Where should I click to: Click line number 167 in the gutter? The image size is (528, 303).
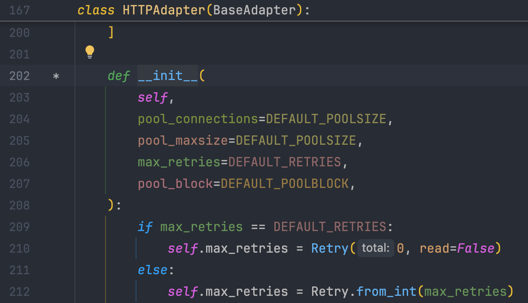tap(19, 10)
